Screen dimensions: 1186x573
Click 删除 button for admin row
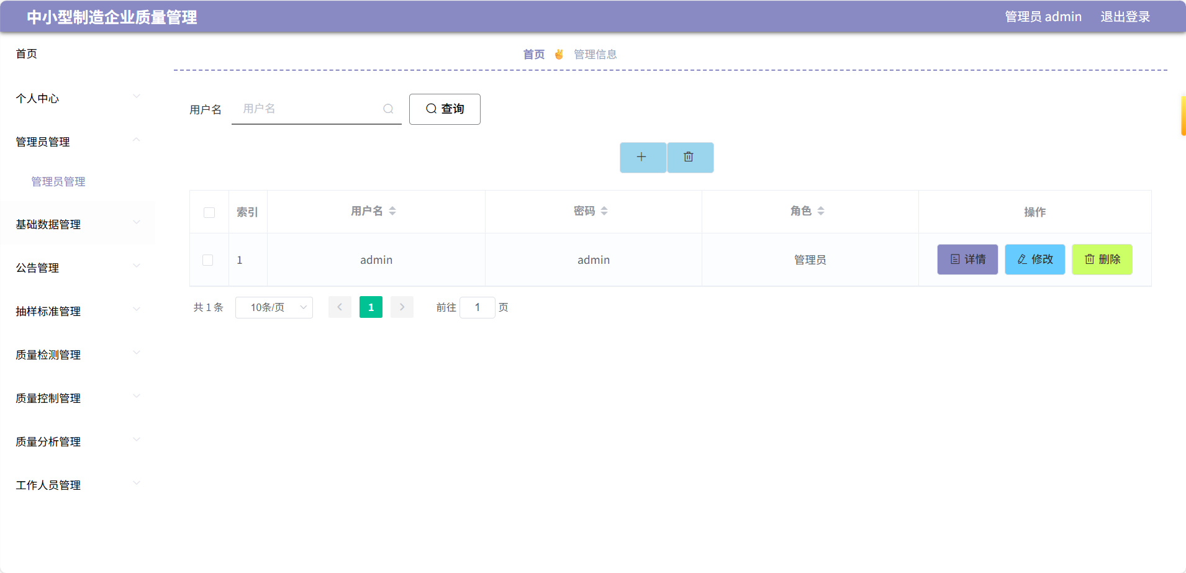(x=1102, y=259)
